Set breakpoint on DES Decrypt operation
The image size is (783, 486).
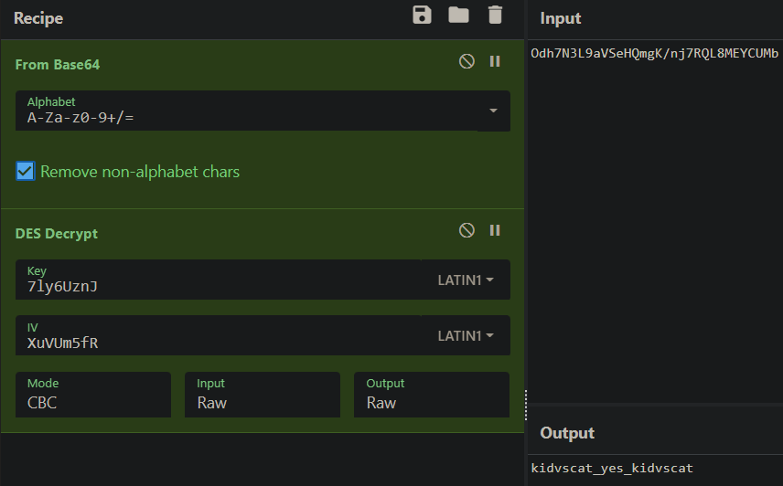495,230
